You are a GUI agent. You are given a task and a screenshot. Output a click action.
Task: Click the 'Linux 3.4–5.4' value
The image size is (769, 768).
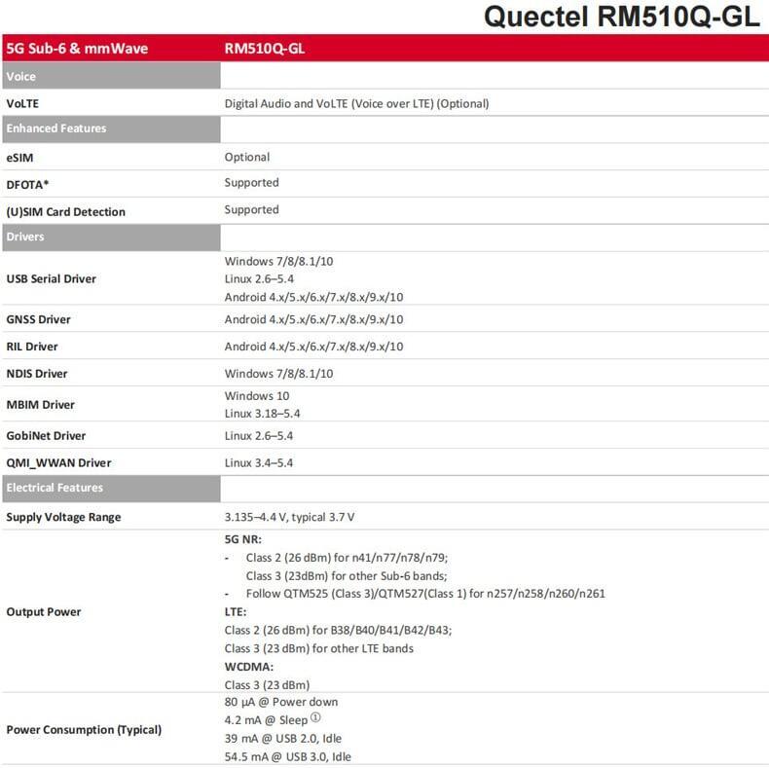(259, 463)
